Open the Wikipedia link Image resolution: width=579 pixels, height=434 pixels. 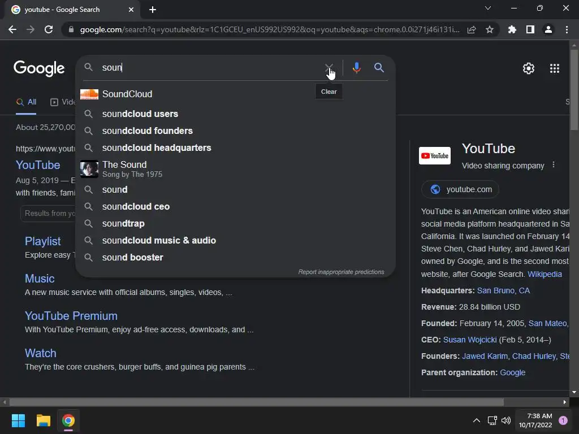click(x=545, y=274)
